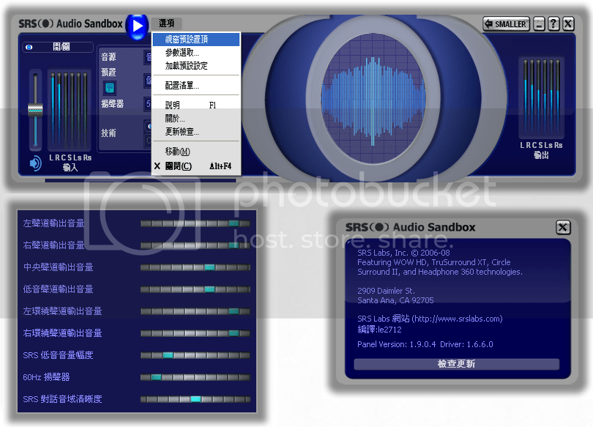Image resolution: width=593 pixels, height=427 pixels.
Task: Click the input level meters above 輸入
Action: [70, 111]
